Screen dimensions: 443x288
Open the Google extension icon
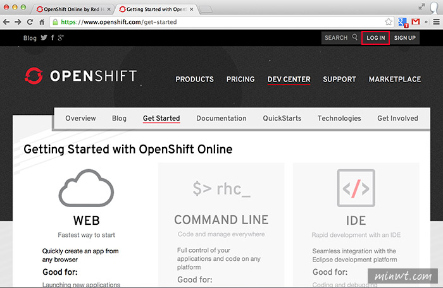click(402, 22)
